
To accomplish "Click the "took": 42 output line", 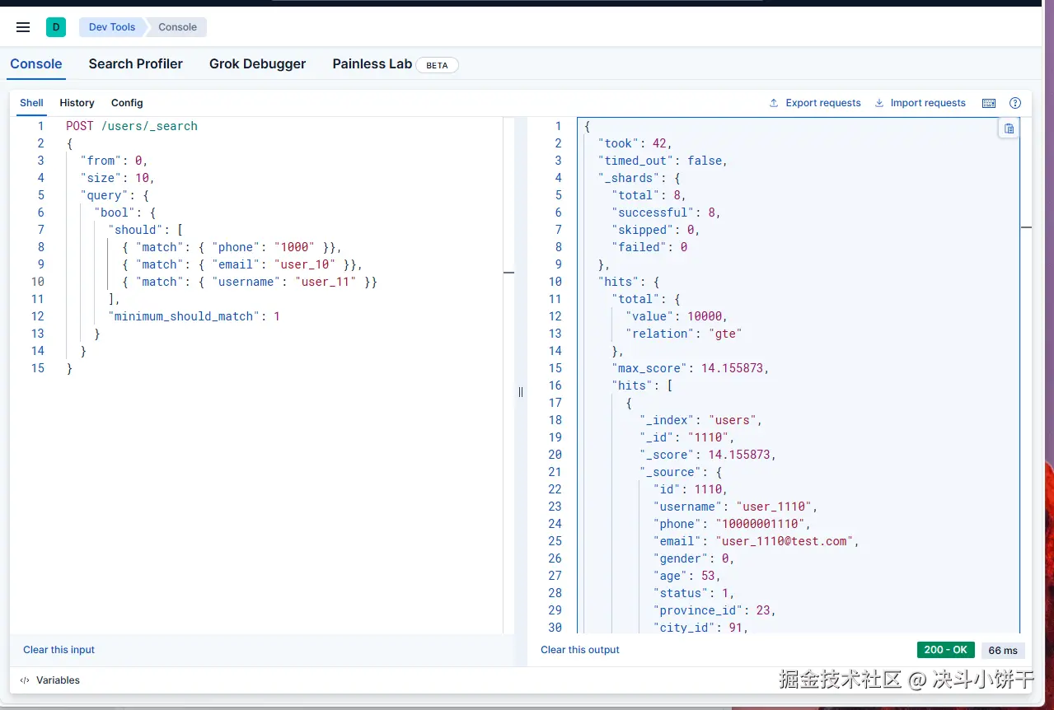I will 635,143.
